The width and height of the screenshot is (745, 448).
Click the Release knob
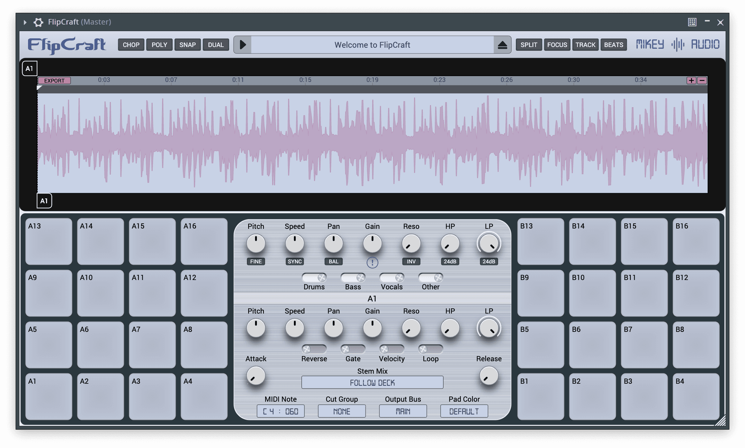[x=488, y=376]
